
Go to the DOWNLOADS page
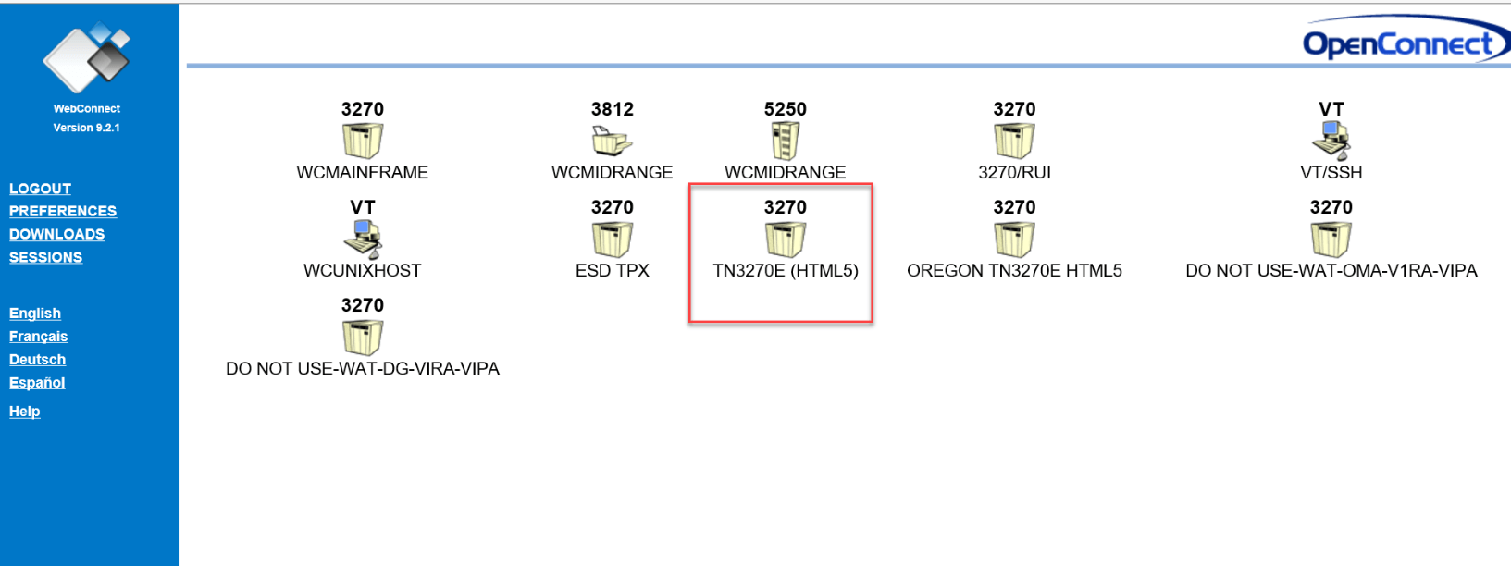(56, 235)
